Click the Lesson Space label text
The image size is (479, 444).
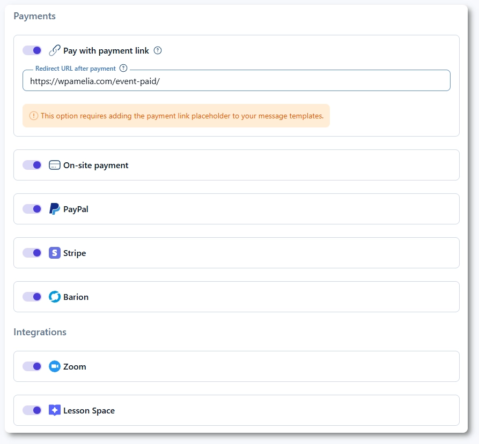pyautogui.click(x=89, y=411)
